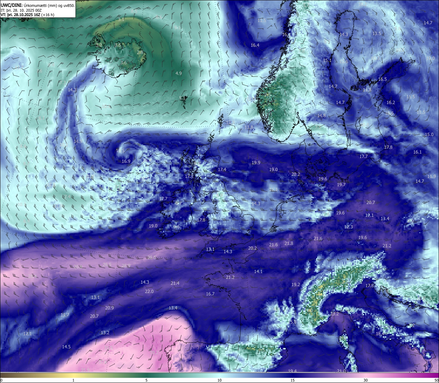Image resolution: width=439 pixels, height=383 pixels.
Task: Click the 13.5 value in the northeast
Action: (x=377, y=33)
